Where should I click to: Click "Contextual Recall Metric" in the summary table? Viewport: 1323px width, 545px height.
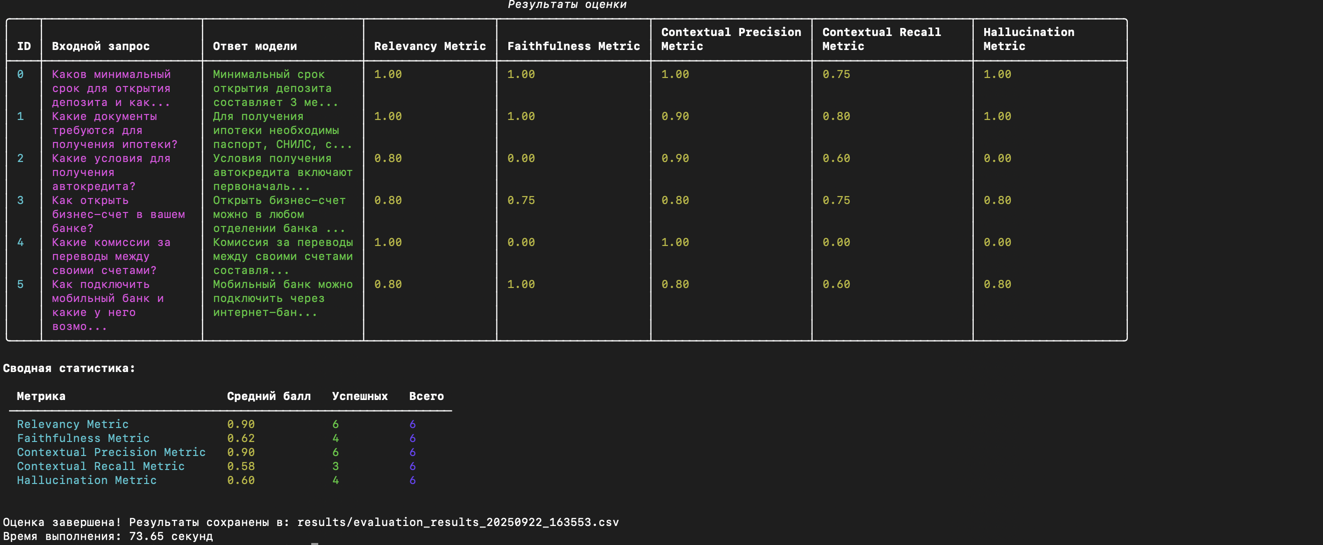[101, 466]
